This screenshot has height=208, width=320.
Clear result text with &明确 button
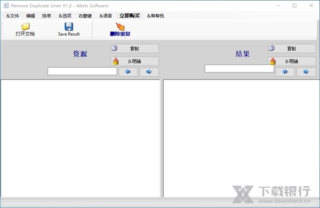point(292,61)
